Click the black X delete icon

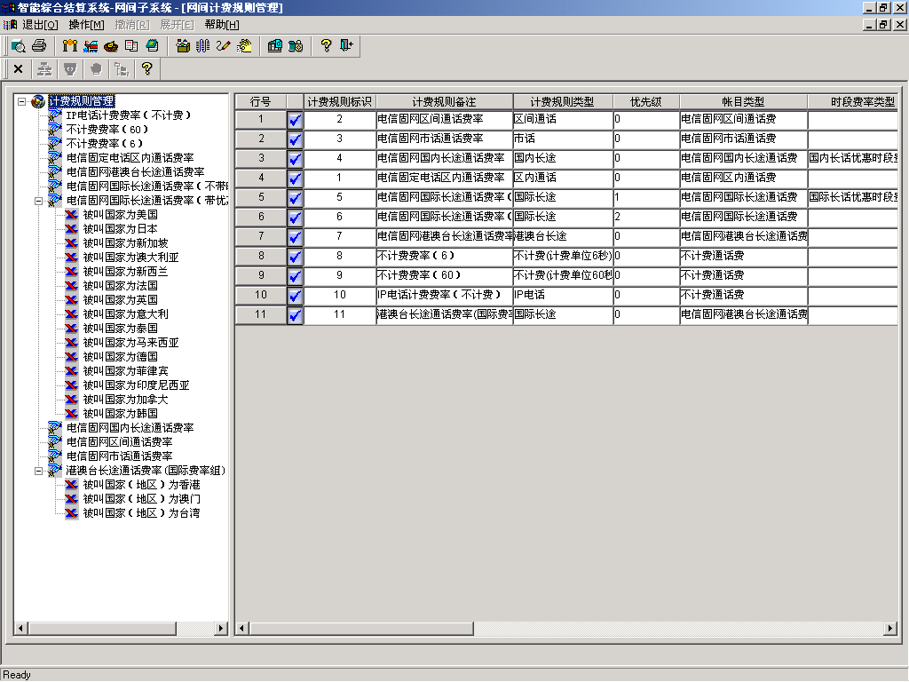18,68
